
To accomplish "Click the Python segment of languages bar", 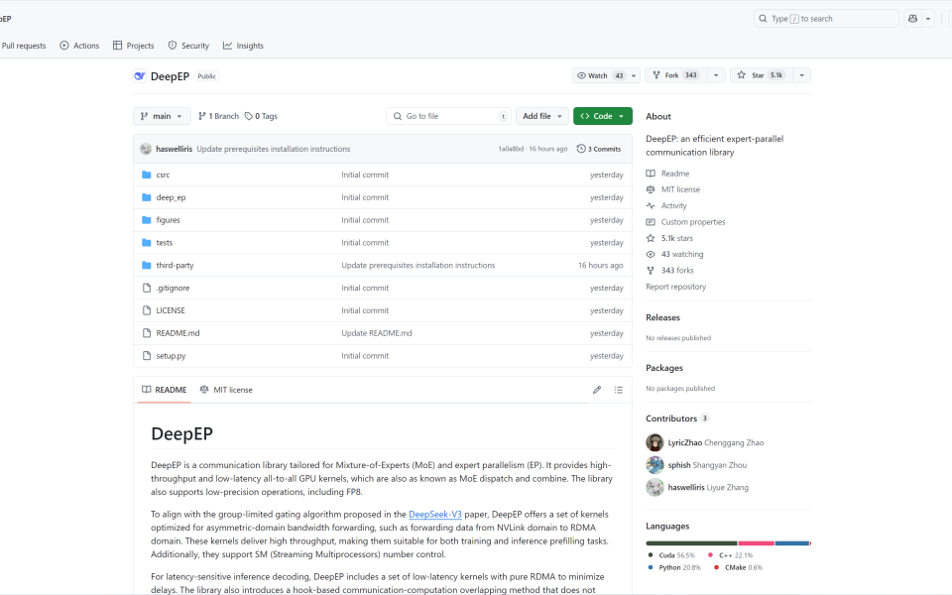I will pos(792,543).
